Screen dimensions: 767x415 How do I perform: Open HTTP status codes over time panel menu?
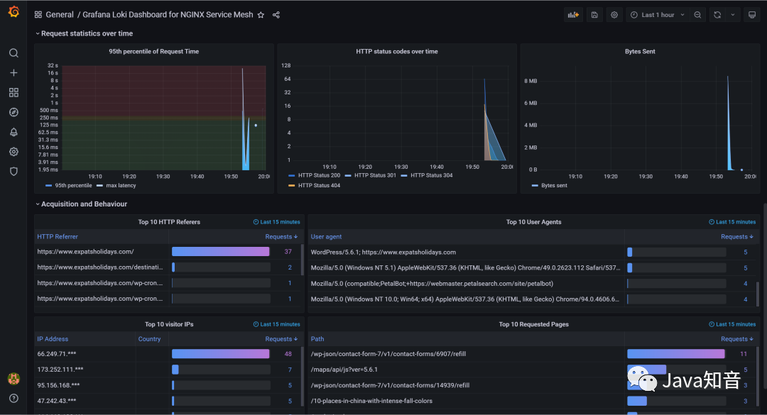(397, 51)
